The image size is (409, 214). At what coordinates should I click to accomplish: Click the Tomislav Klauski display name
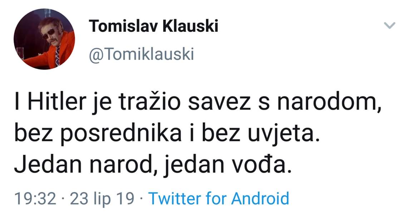pos(153,26)
